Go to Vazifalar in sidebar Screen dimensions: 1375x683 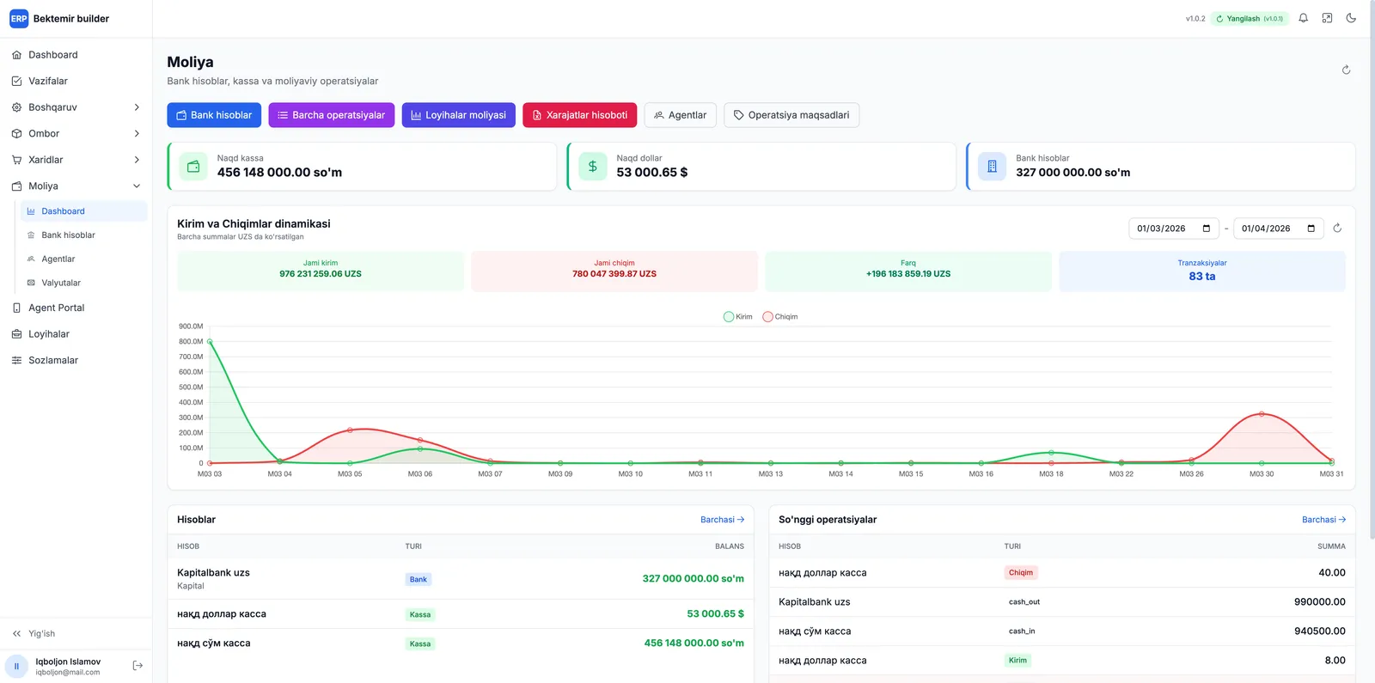pyautogui.click(x=76, y=81)
